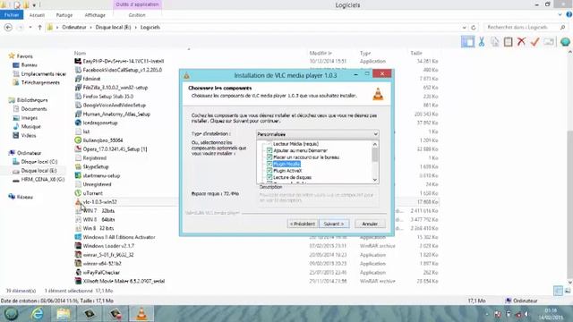Click the Musique note icon in sidebar
This screenshot has height=322, width=573.
pos(16,126)
